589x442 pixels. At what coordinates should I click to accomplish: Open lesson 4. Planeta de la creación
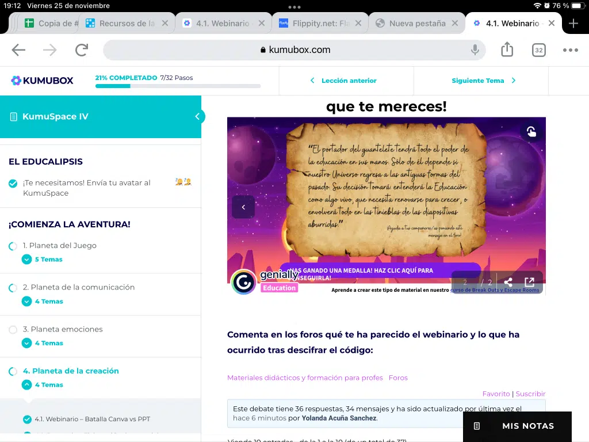click(71, 371)
